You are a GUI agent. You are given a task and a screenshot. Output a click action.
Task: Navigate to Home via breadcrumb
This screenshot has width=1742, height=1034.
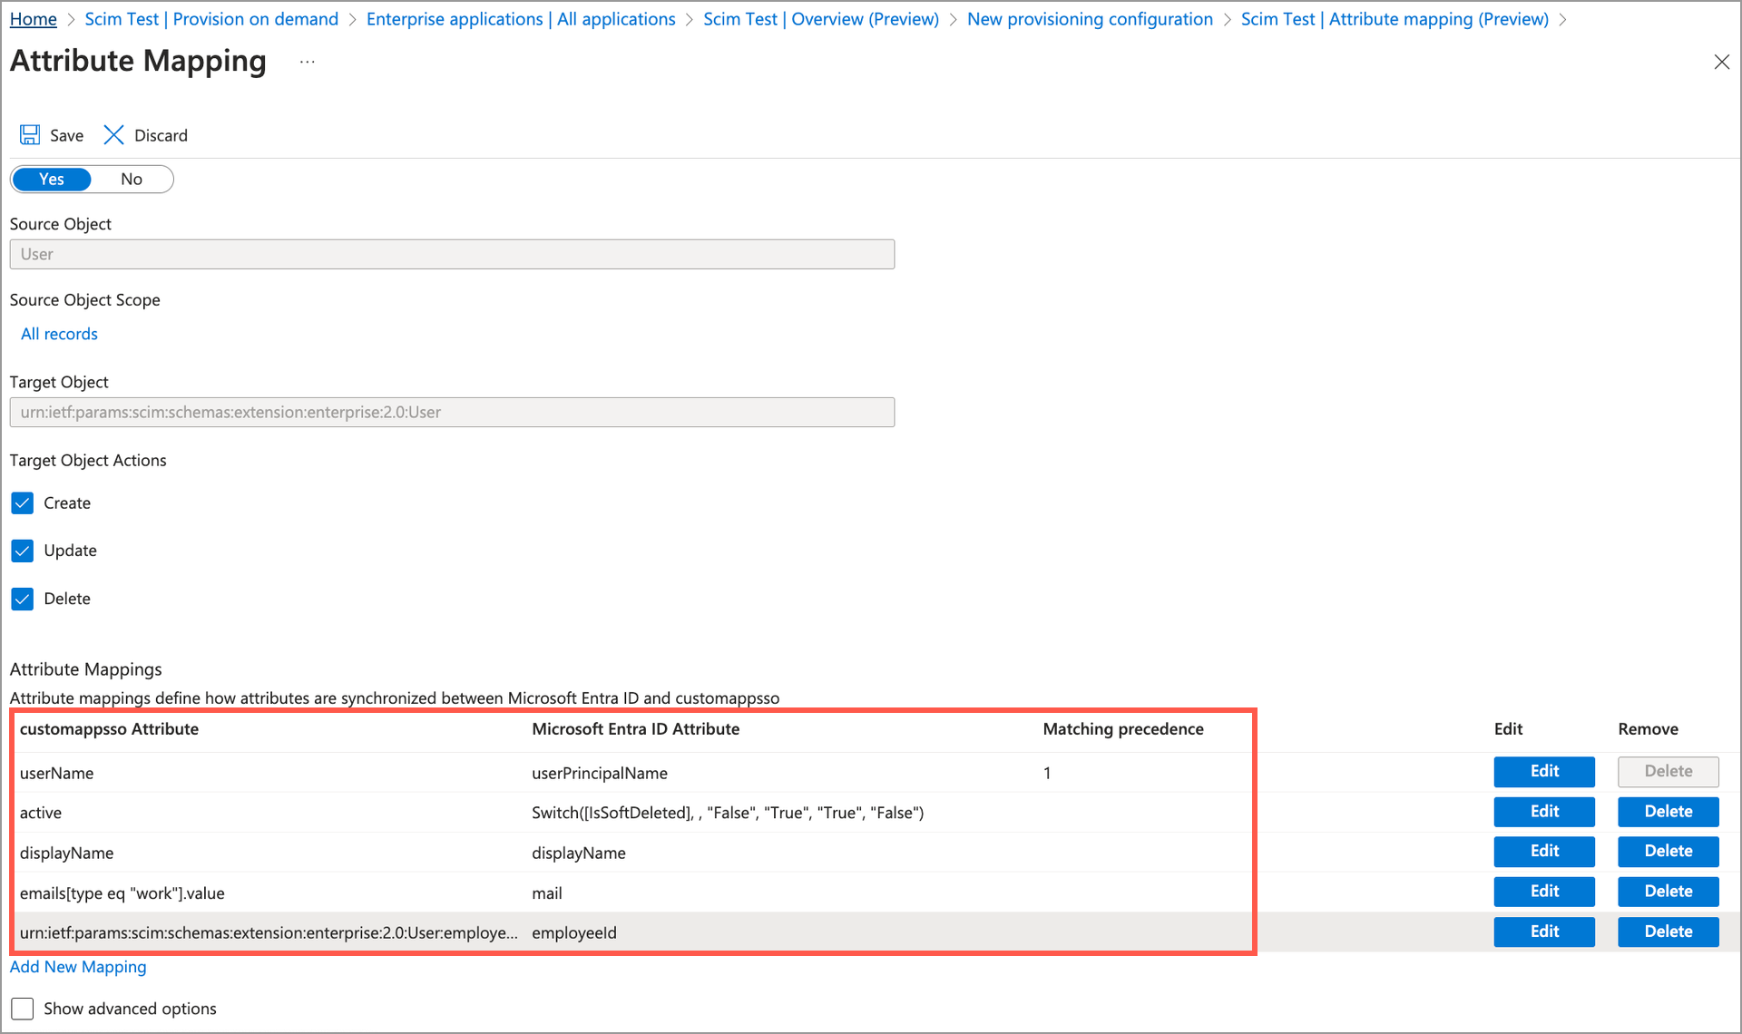pyautogui.click(x=33, y=18)
